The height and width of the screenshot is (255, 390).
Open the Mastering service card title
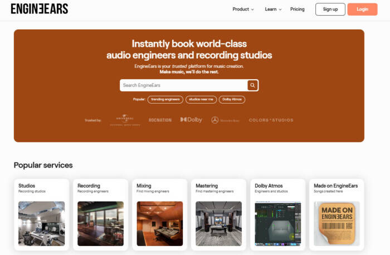pyautogui.click(x=207, y=185)
